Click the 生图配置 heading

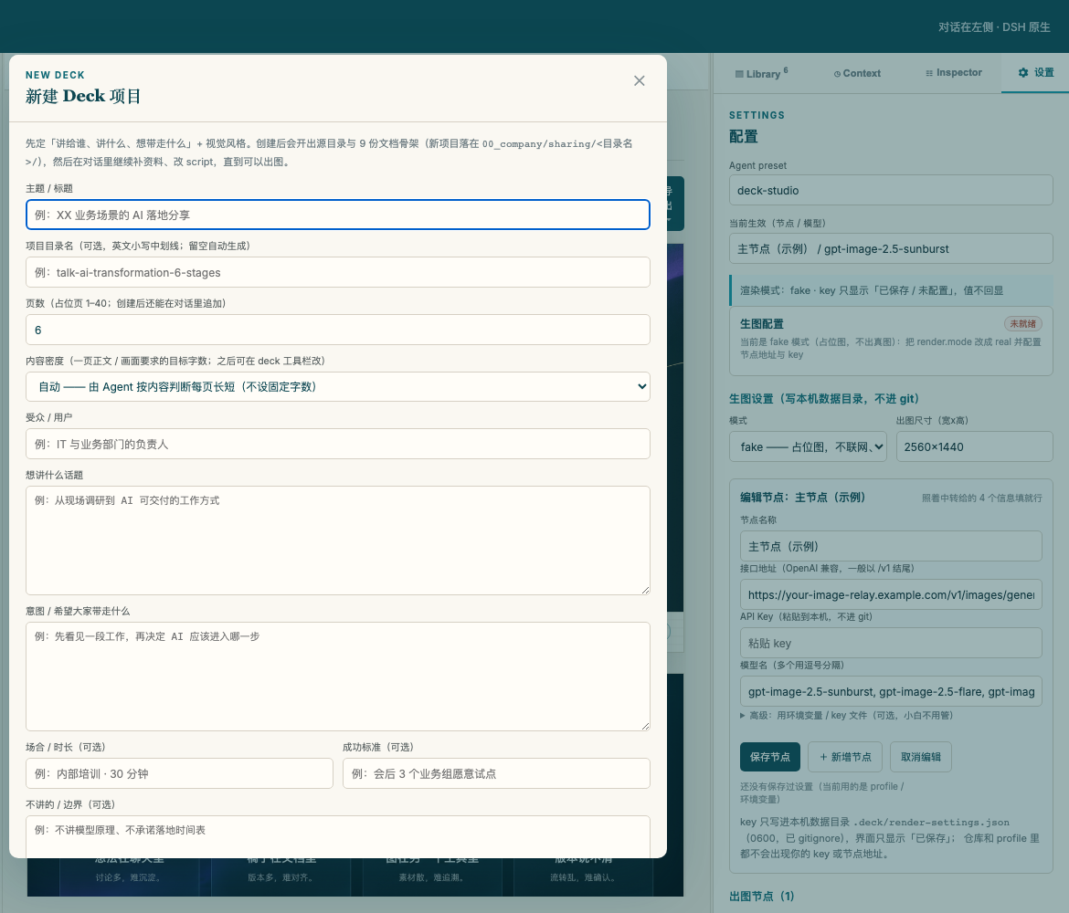click(x=761, y=323)
